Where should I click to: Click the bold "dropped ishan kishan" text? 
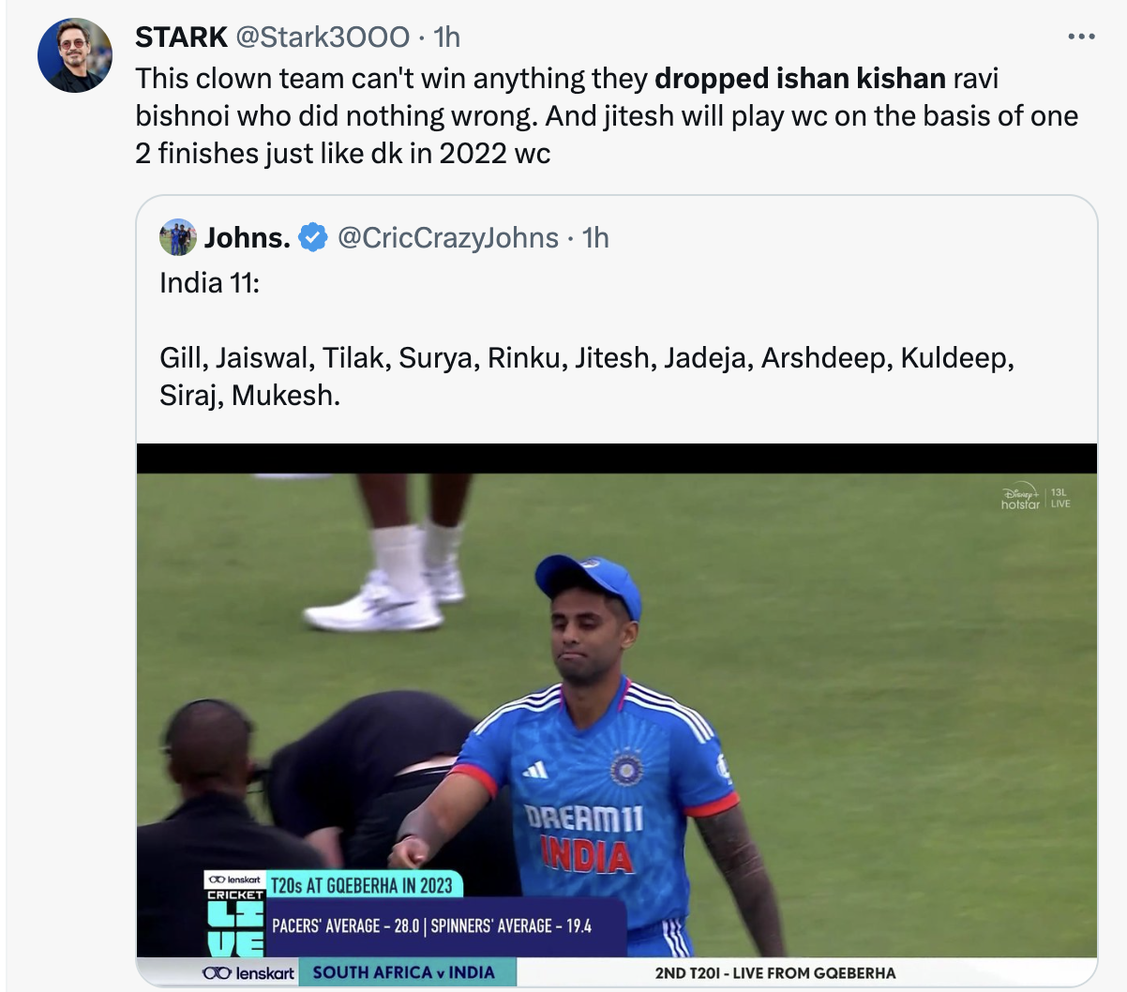click(800, 78)
